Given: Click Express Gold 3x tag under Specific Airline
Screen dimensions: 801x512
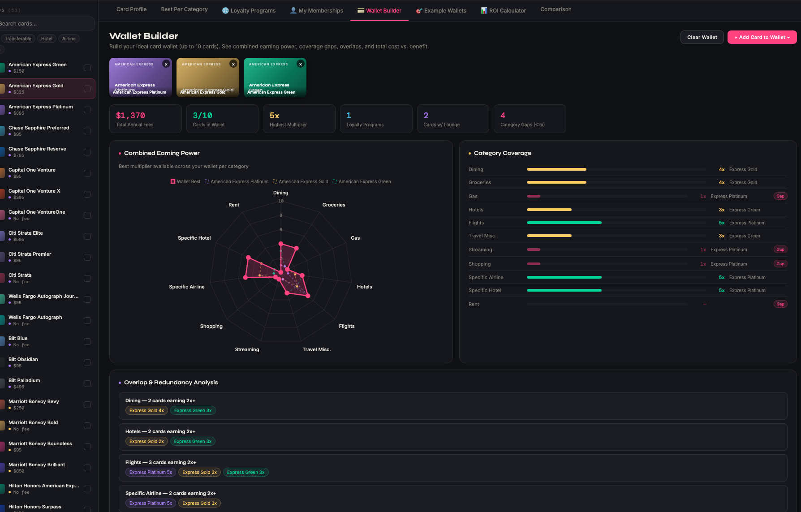Looking at the screenshot, I should [x=199, y=503].
